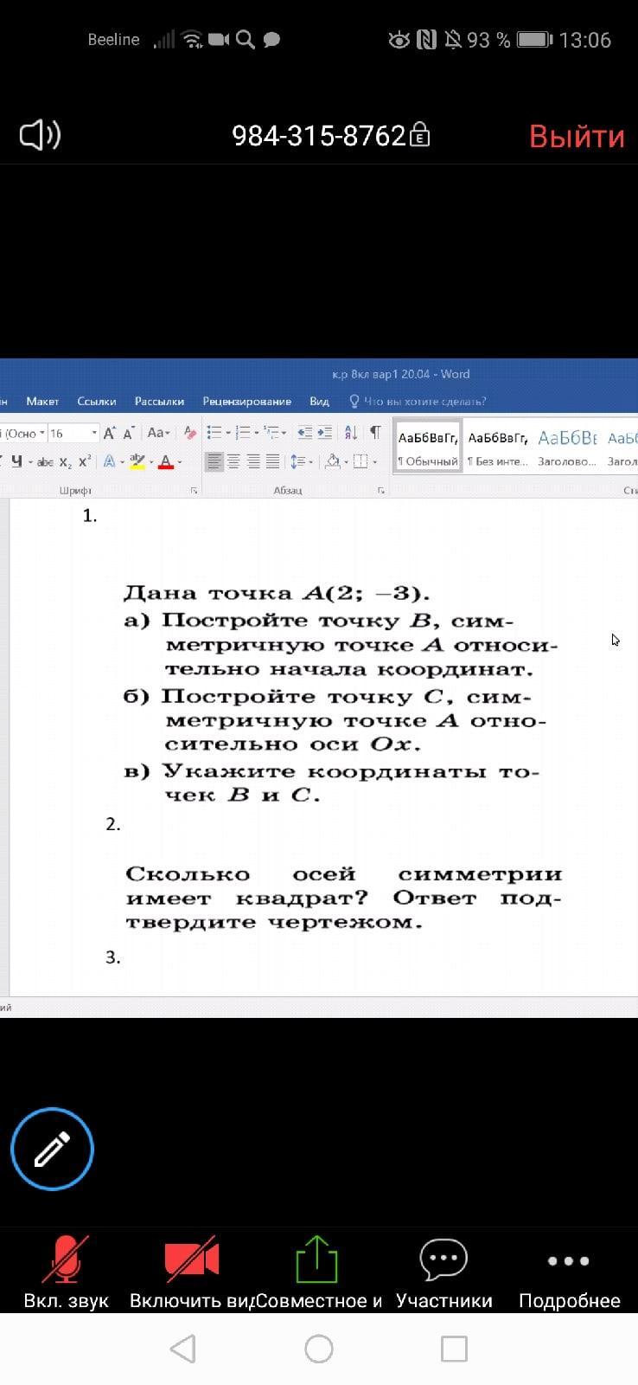Turn on camera with Включить видео
Image resolution: width=638 pixels, height=1385 pixels.
192,1271
